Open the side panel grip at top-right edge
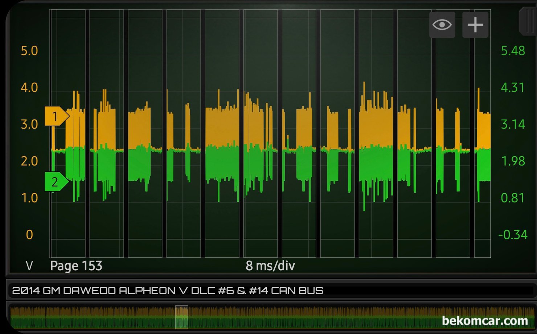The image size is (537, 334). pos(527,22)
